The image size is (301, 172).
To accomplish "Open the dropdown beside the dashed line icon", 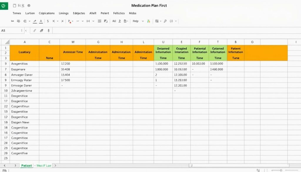I will (83, 21).
